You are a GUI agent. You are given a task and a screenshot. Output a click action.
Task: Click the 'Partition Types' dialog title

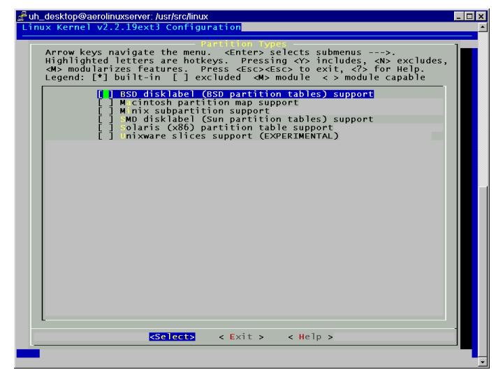pyautogui.click(x=244, y=44)
